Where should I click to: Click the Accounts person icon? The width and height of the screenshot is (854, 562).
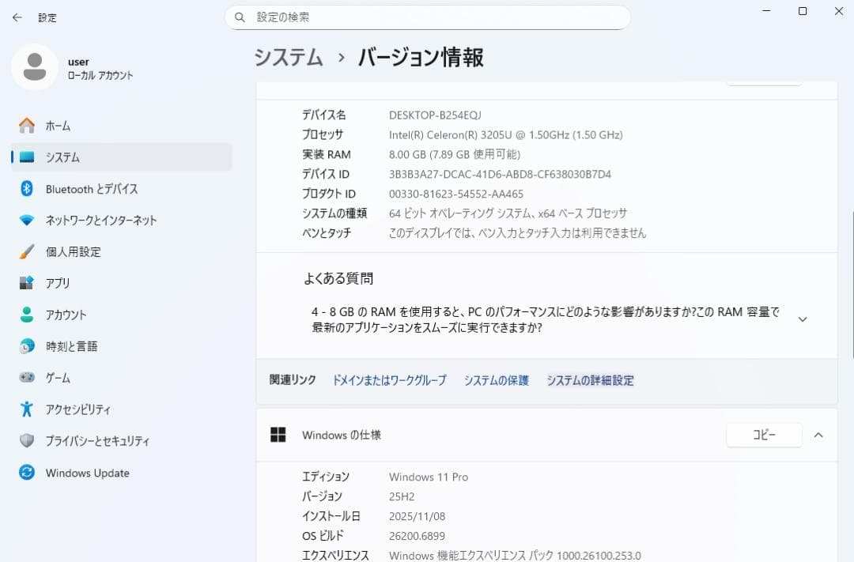(x=27, y=315)
